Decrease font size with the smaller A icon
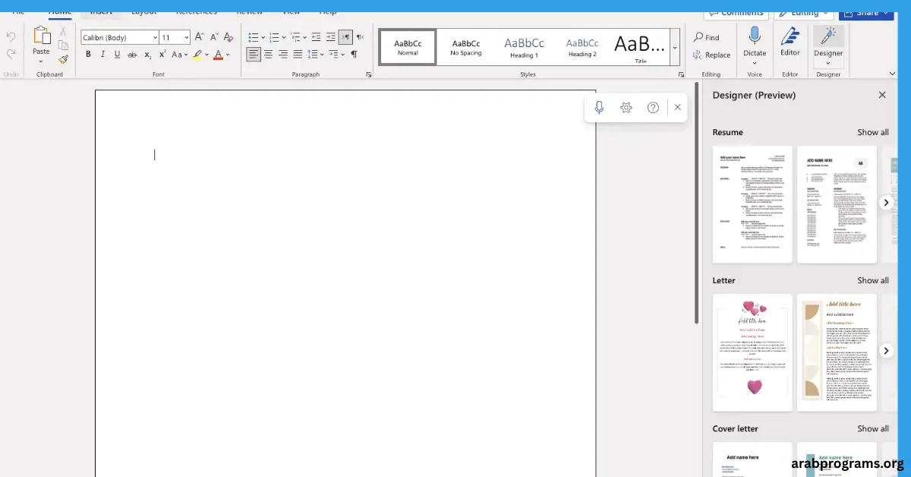The height and width of the screenshot is (477, 911). pos(213,36)
